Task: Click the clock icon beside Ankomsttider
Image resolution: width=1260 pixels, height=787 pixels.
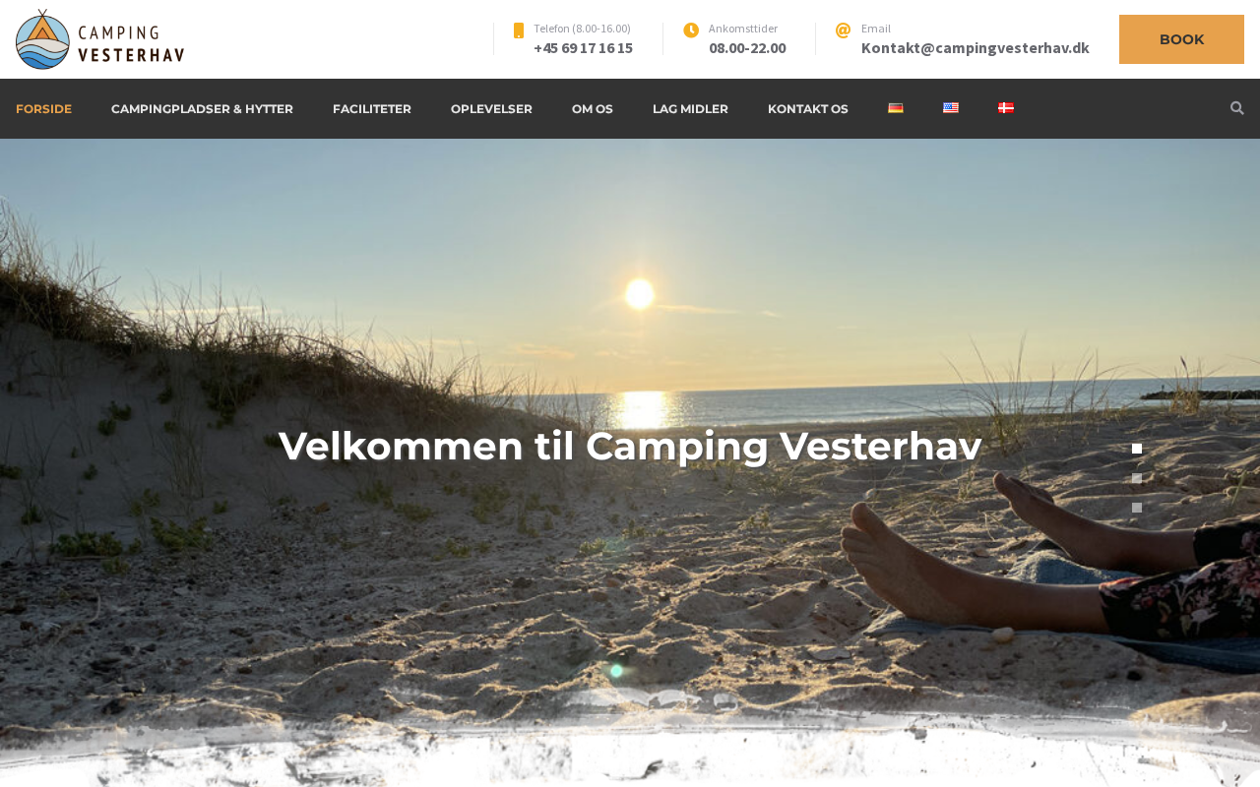Action: pyautogui.click(x=691, y=30)
